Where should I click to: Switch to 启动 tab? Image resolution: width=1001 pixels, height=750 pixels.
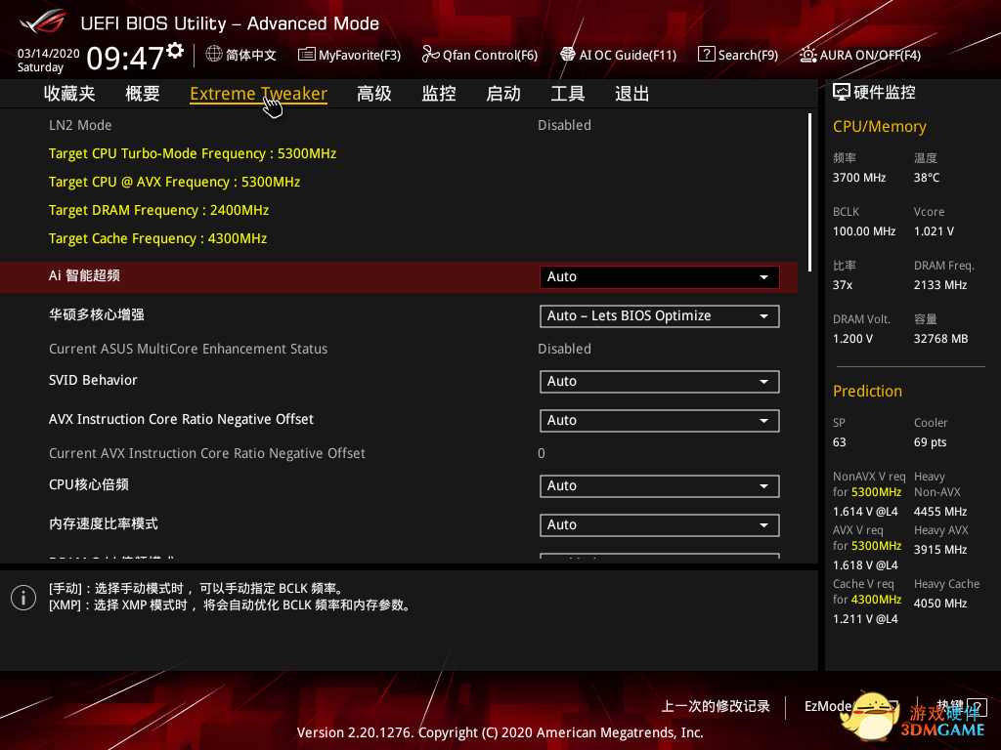point(503,94)
